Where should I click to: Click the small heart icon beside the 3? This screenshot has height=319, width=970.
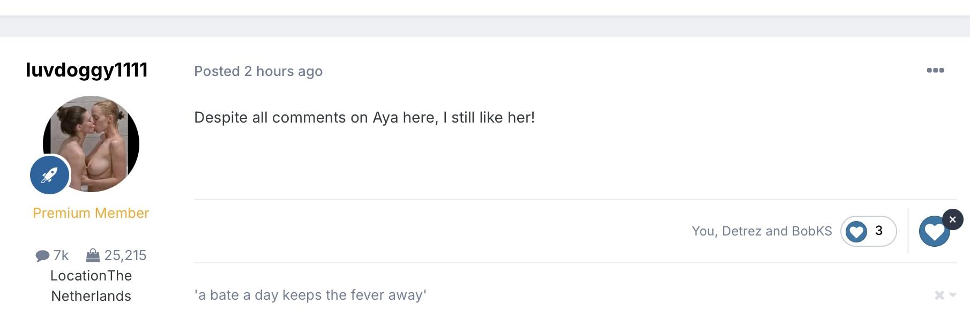click(x=856, y=232)
